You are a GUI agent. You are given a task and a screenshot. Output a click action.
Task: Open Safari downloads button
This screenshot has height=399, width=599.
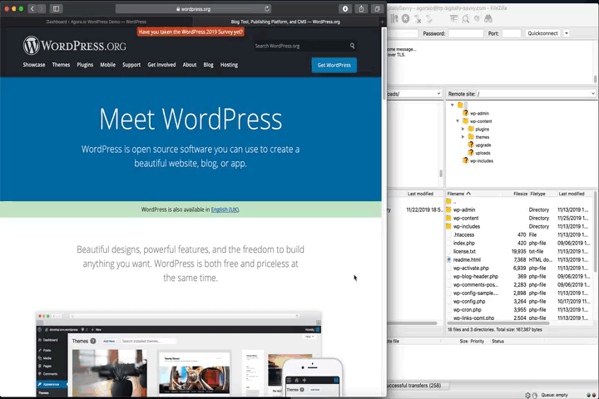coord(345,8)
